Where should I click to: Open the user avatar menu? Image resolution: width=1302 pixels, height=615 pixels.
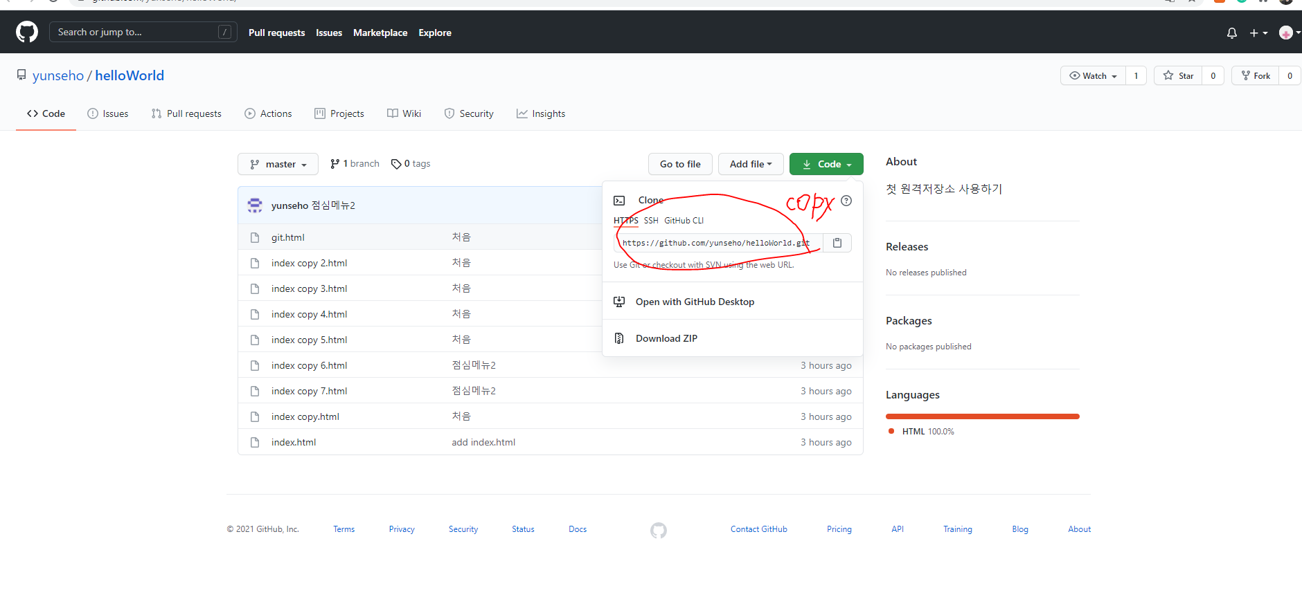[x=1288, y=33]
